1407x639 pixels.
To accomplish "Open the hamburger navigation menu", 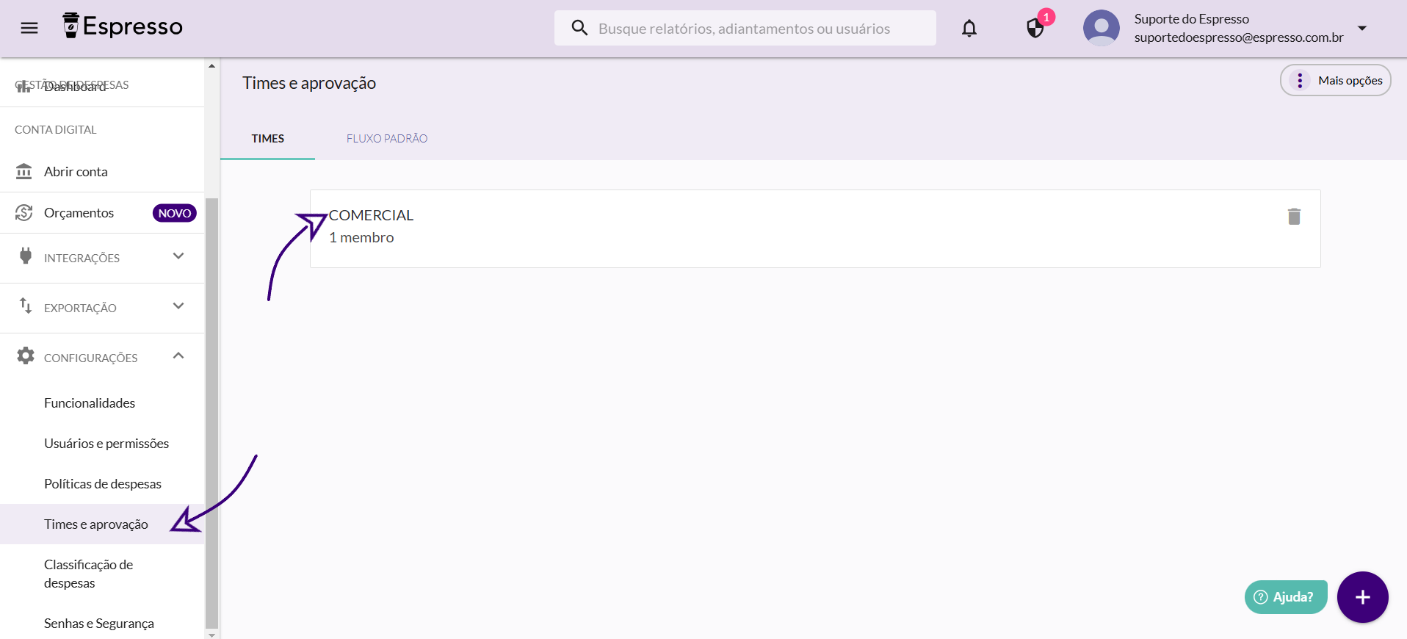I will point(29,28).
